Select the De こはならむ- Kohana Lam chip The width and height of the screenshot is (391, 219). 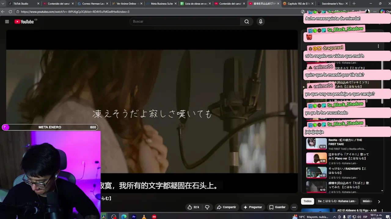(337, 201)
